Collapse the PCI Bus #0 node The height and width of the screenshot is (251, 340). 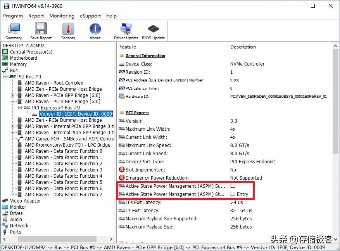pos(6,77)
